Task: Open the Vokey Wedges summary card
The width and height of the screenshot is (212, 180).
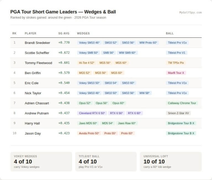Action: (x=41, y=162)
